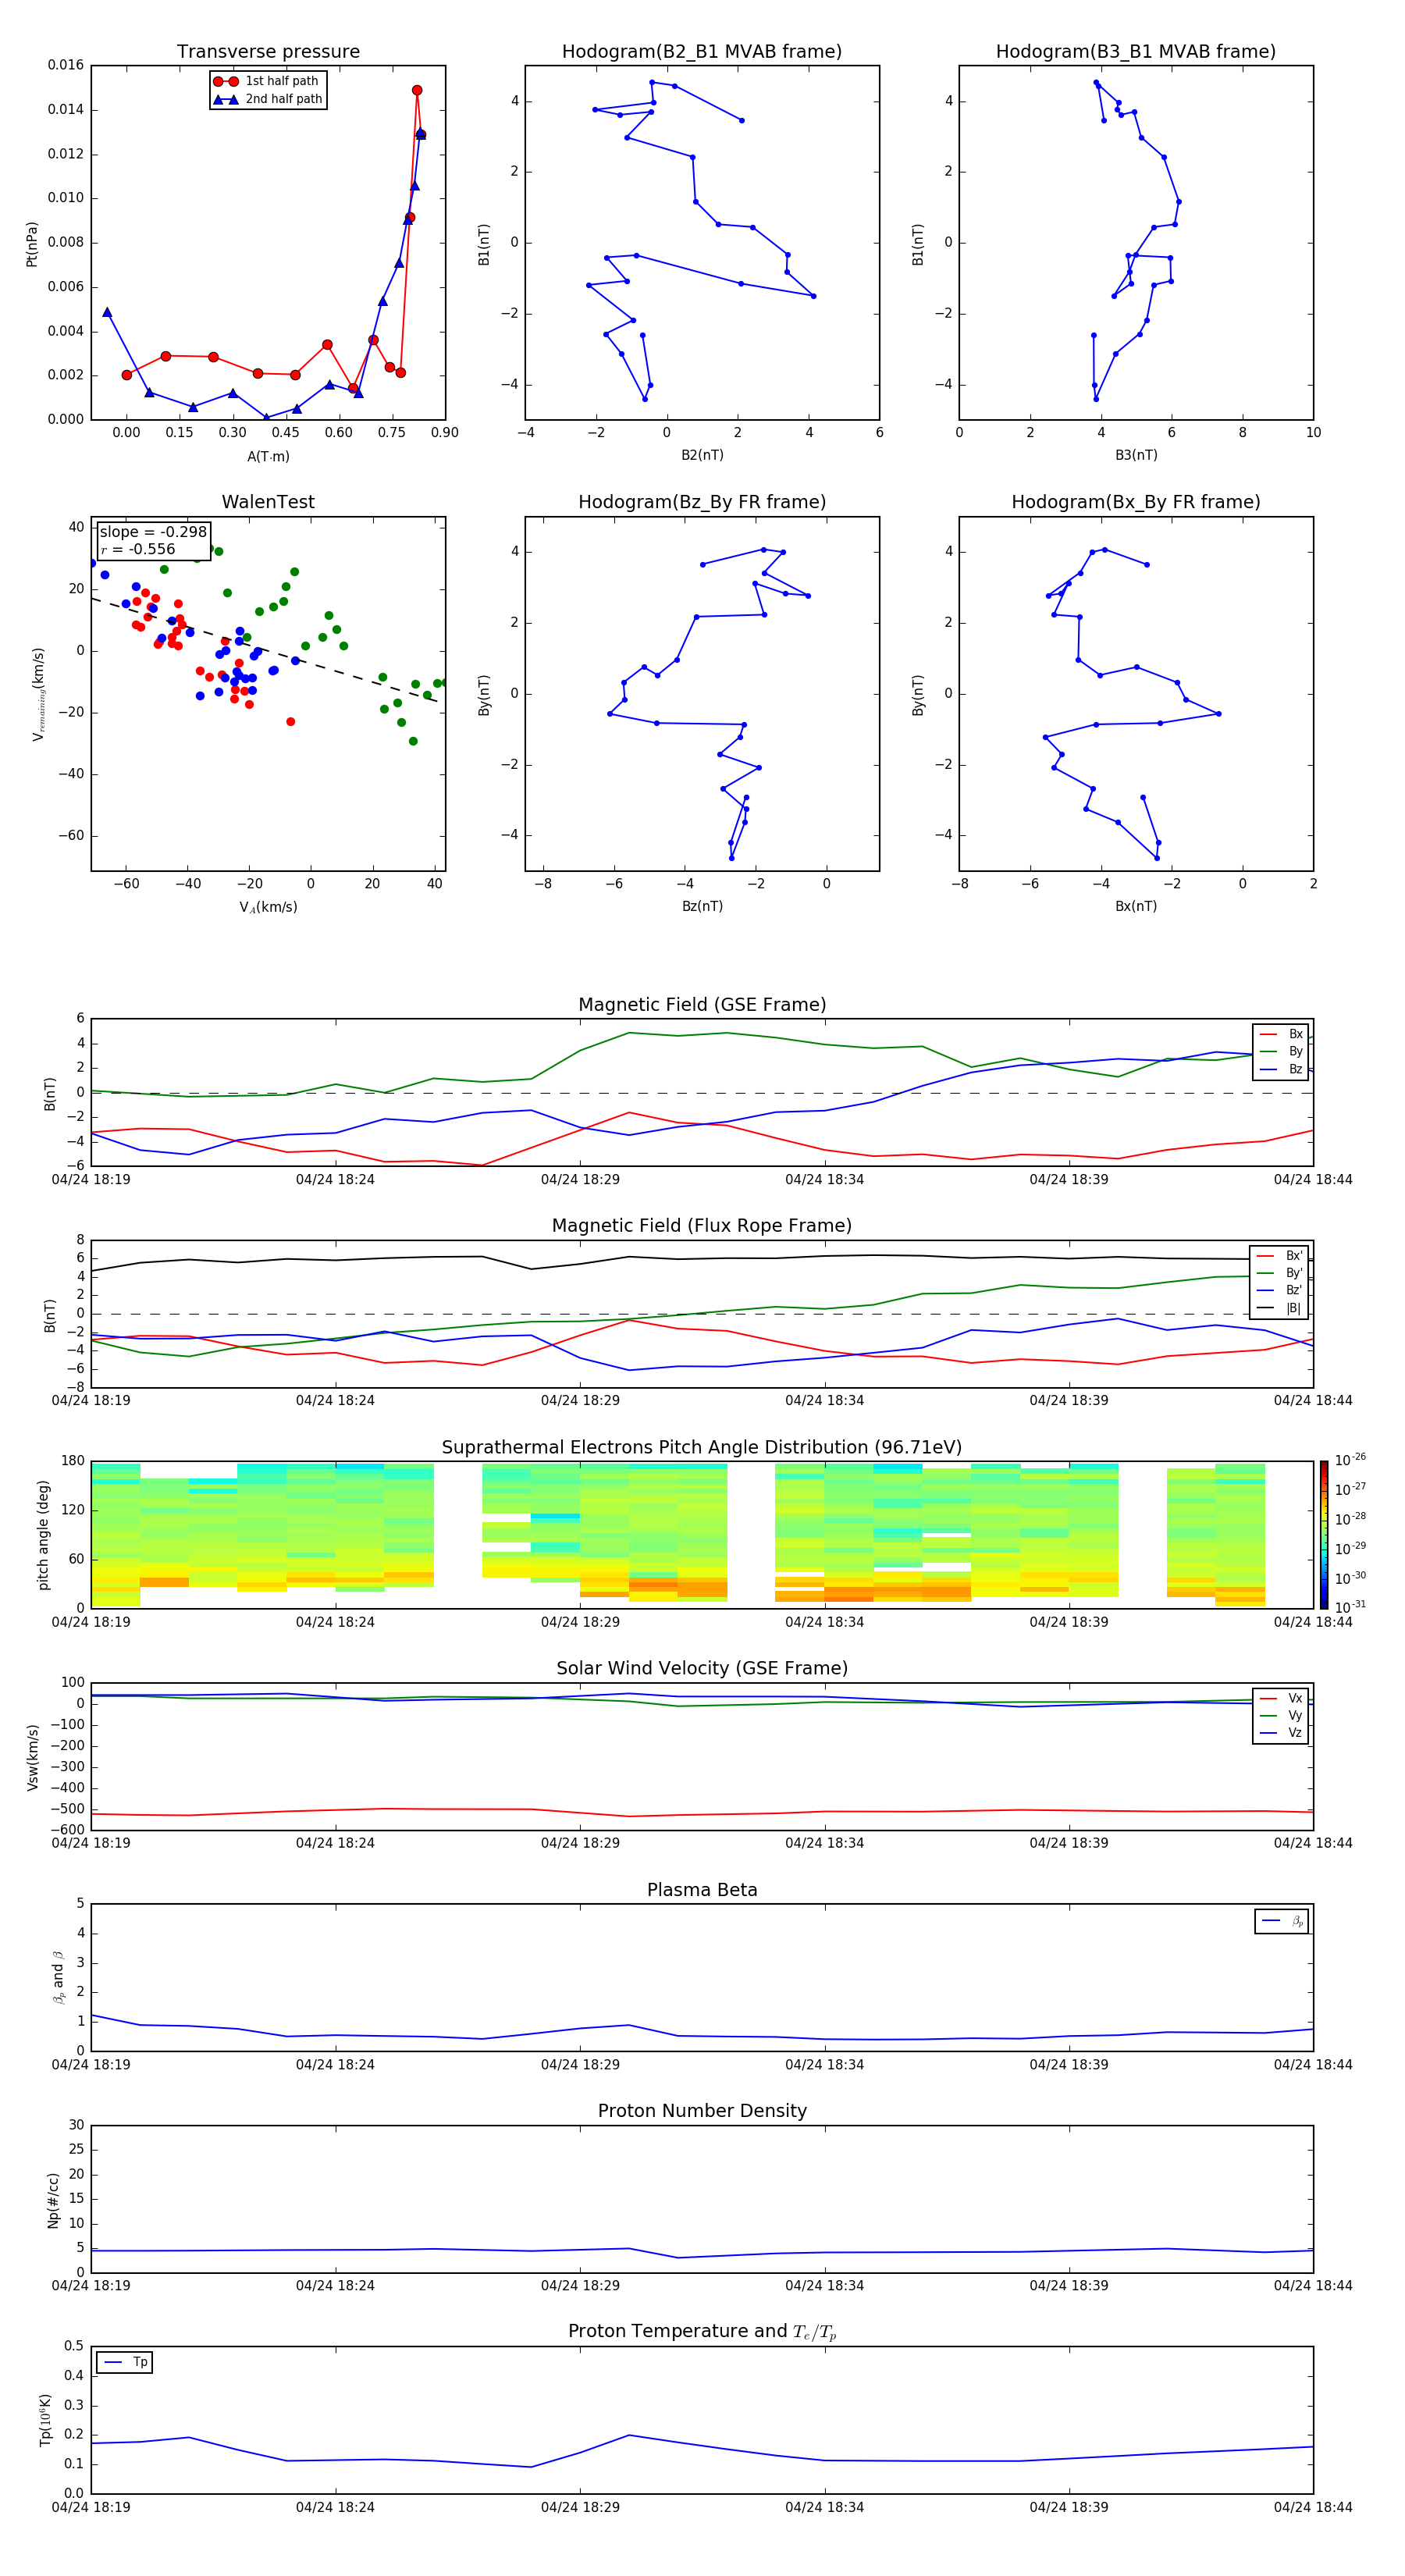Viewport: 1405px width, 2576px height.
Task: Click the 'A(T·m)' x-axis label
Action: tap(268, 457)
